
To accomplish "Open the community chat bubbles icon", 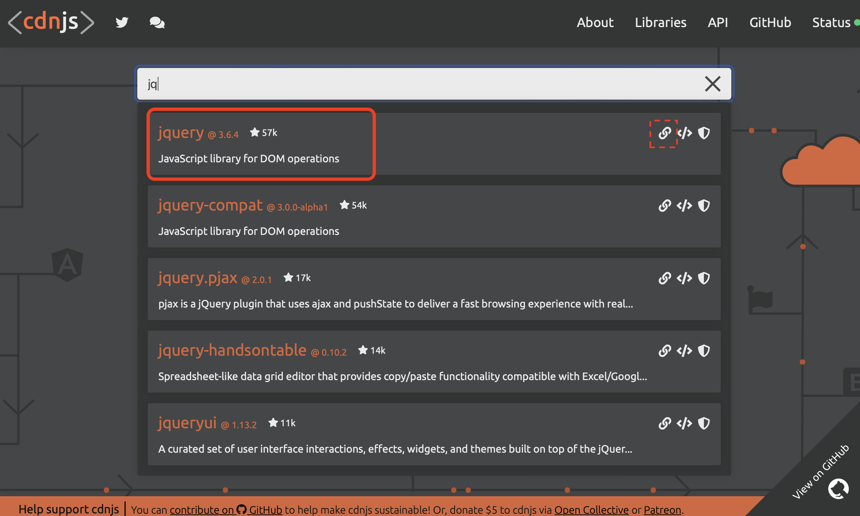I will pyautogui.click(x=157, y=23).
